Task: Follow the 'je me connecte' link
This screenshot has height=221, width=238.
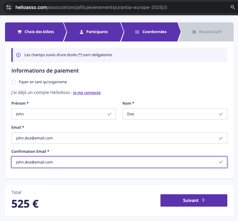Action: click(87, 93)
